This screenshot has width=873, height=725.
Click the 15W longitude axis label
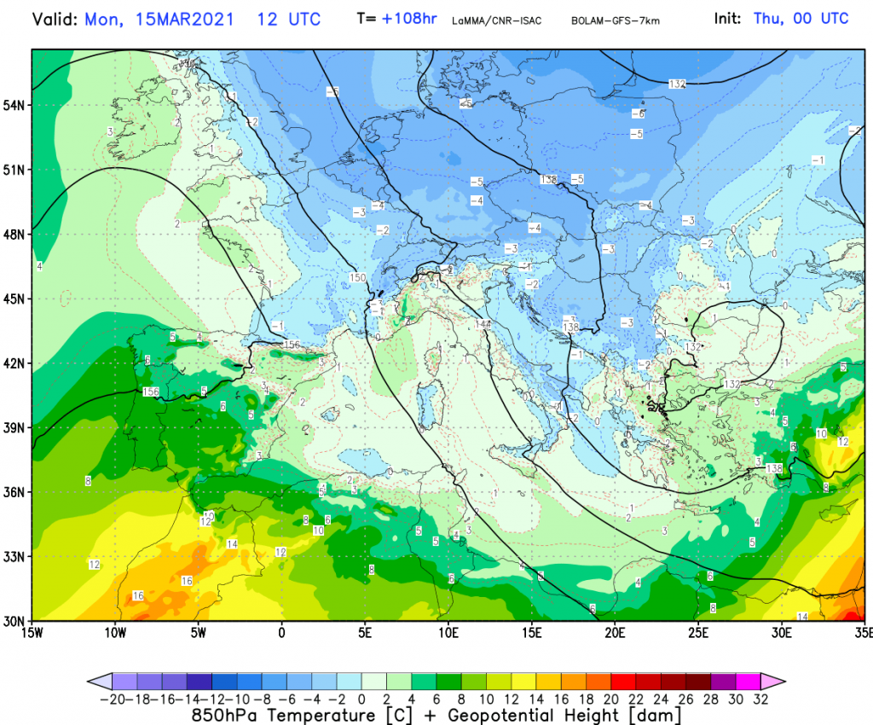coord(33,633)
